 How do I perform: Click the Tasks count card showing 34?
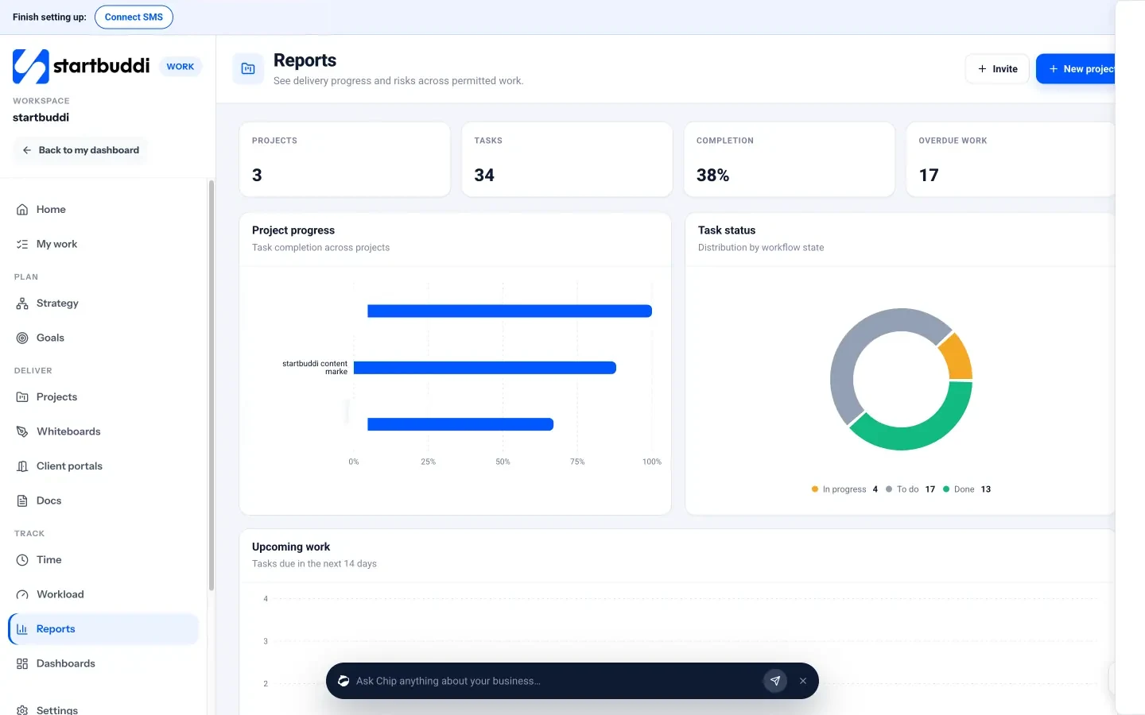click(567, 159)
